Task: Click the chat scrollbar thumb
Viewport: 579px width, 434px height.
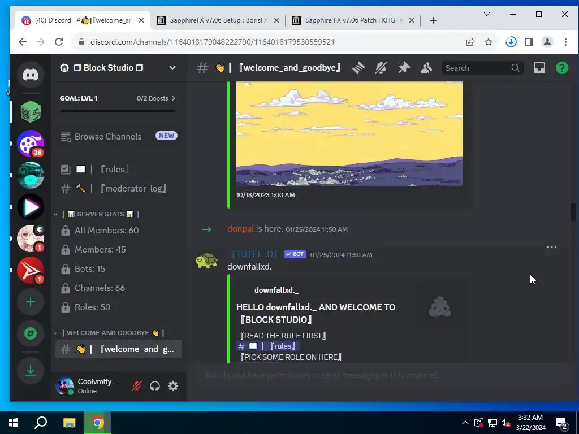Action: tap(573, 212)
